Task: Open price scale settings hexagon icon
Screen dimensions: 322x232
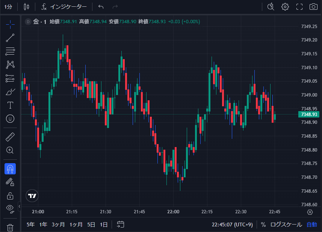Action: pos(310,212)
